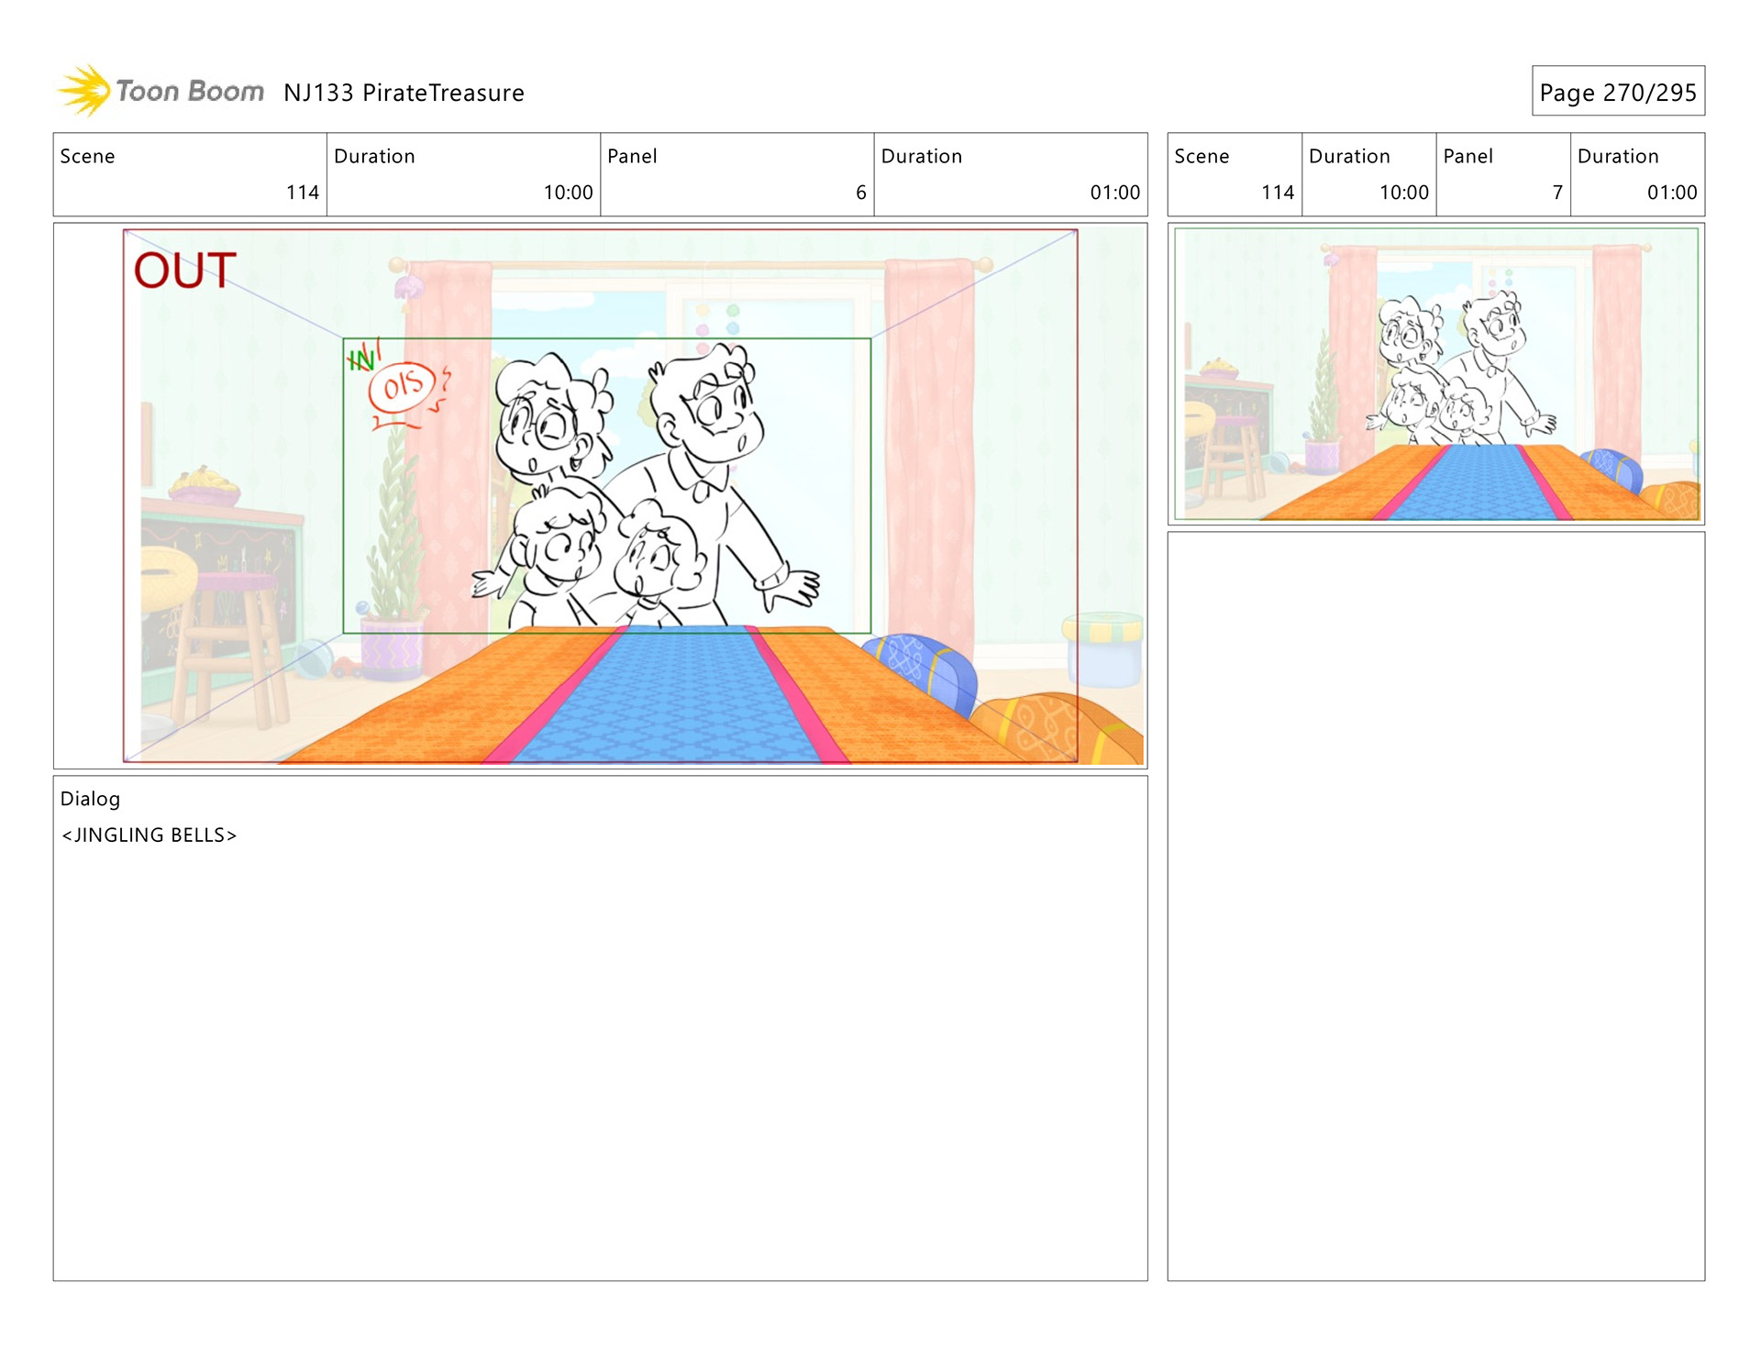The width and height of the screenshot is (1761, 1361).
Task: Open the panel 7 storyboard thumbnail
Action: (1435, 374)
